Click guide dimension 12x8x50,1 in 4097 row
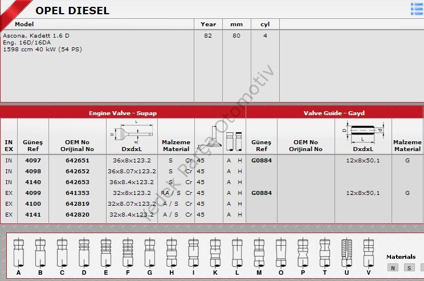424x281 pixels. 363,160
